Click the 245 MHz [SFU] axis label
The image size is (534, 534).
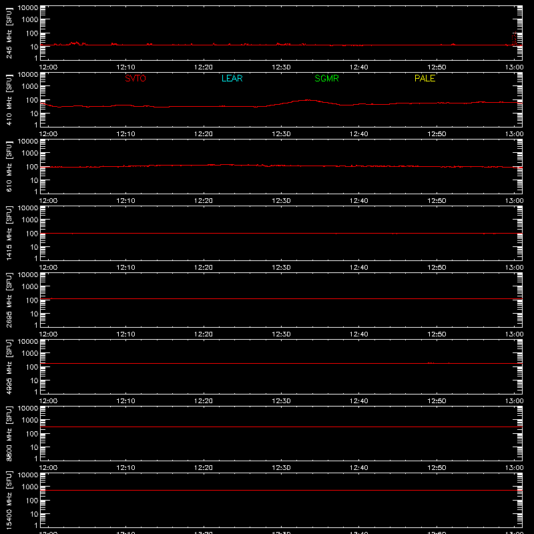coord(9,33)
